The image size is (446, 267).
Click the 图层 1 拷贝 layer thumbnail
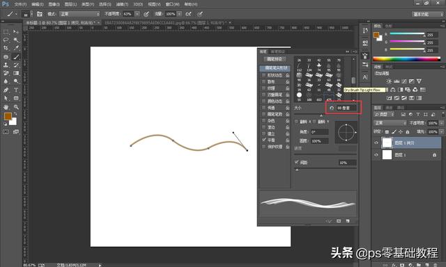click(387, 143)
